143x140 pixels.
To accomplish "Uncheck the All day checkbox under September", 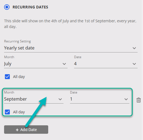I will [7, 112].
